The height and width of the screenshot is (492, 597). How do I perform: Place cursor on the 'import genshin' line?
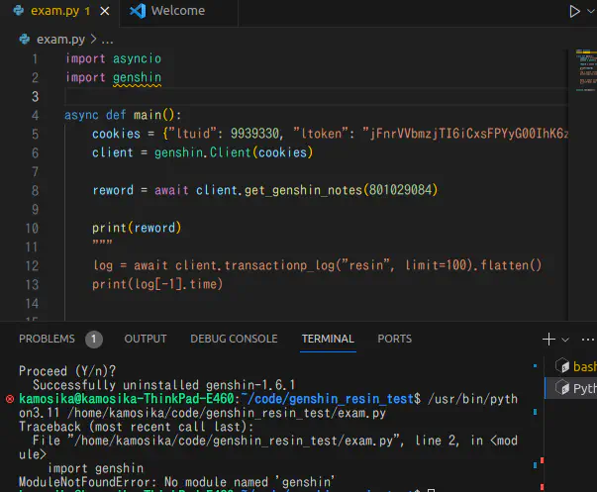tap(113, 77)
